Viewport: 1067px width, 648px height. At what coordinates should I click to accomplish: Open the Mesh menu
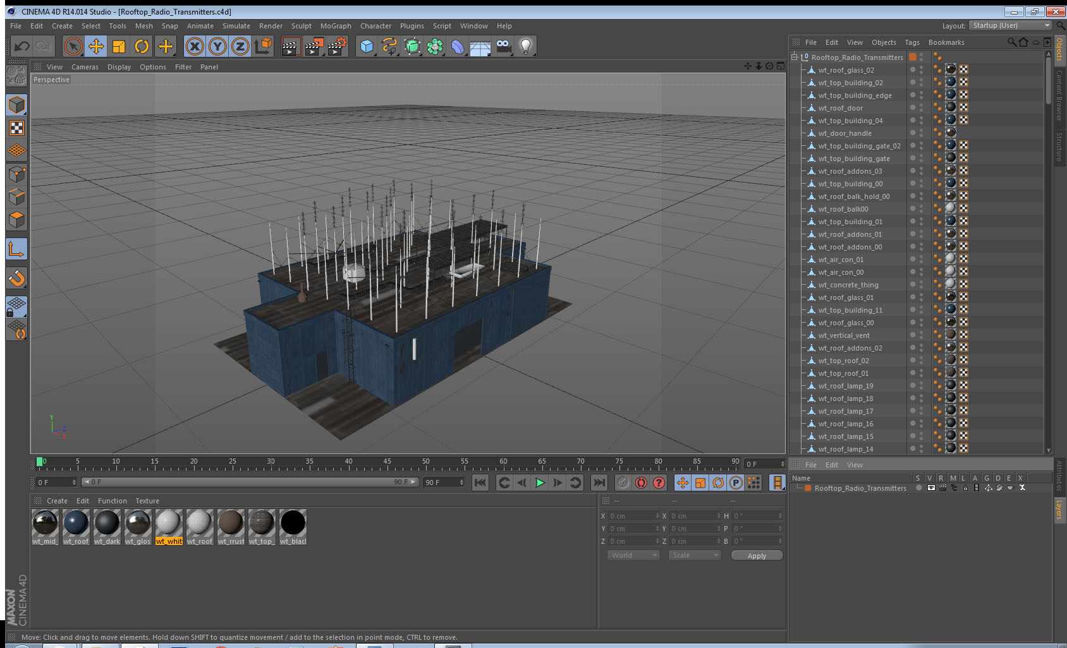pyautogui.click(x=143, y=26)
